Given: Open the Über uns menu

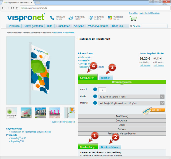Looking at the screenshot, I should coord(117,26).
